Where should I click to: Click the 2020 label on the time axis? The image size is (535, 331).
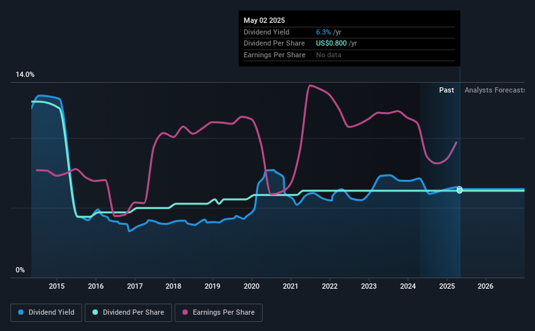pos(252,286)
